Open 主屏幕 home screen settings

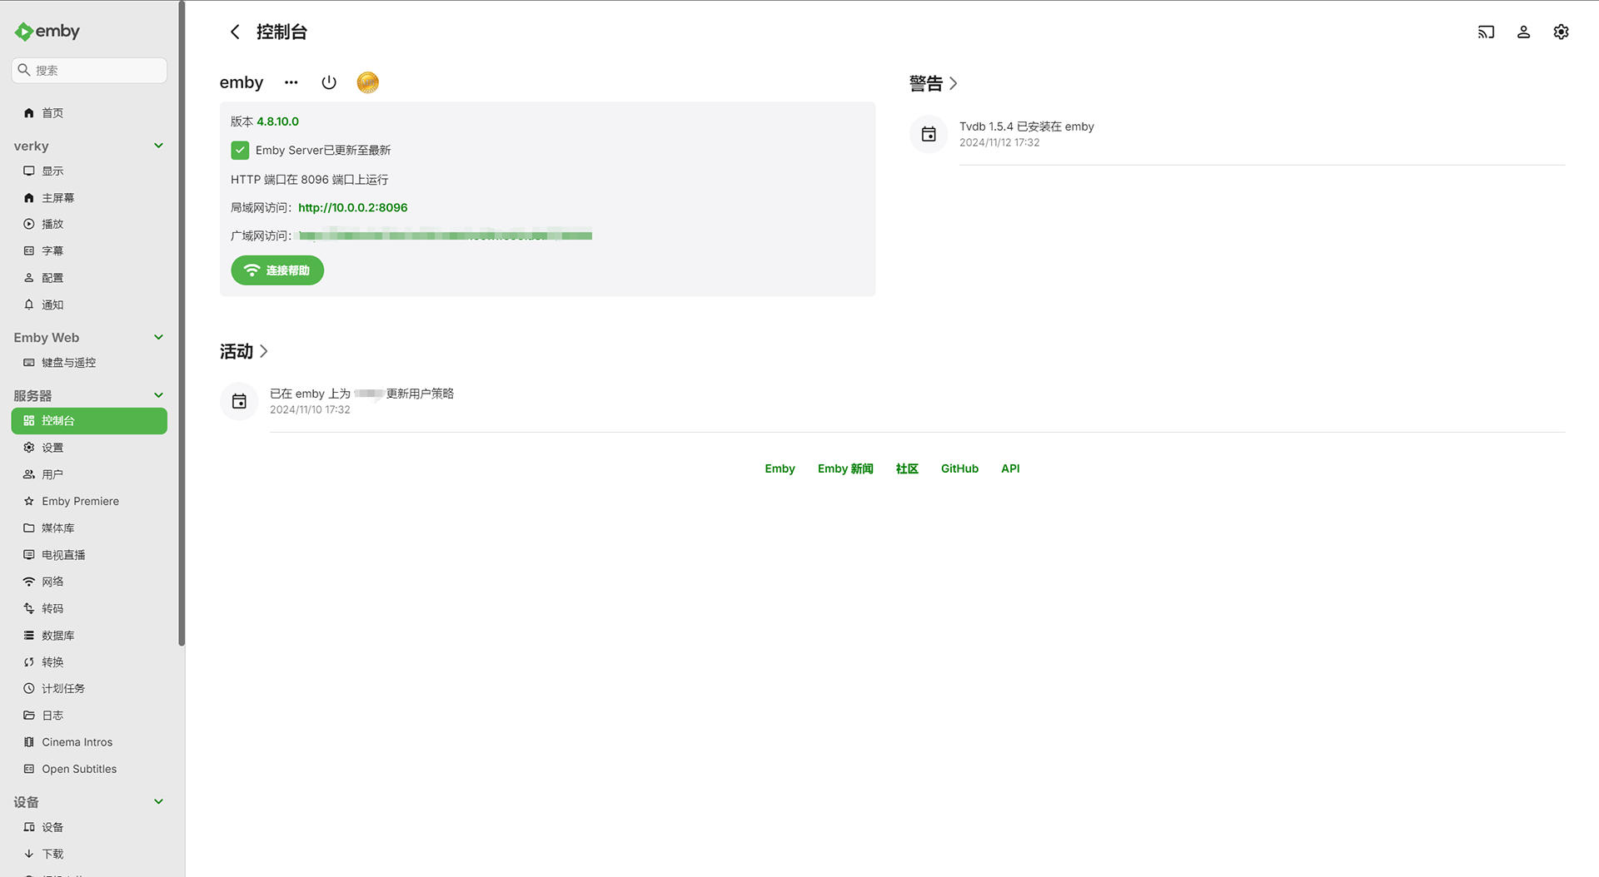point(89,197)
